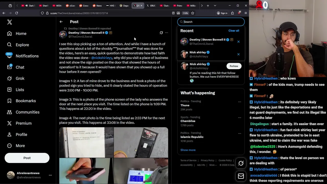Screen dimensions: 327x184
Task: Open the @nickshirleyy mention link
Action: pos(102,58)
